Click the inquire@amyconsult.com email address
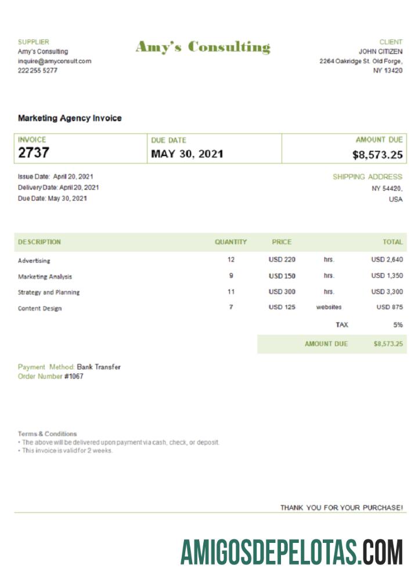The width and height of the screenshot is (418, 580). coord(55,61)
